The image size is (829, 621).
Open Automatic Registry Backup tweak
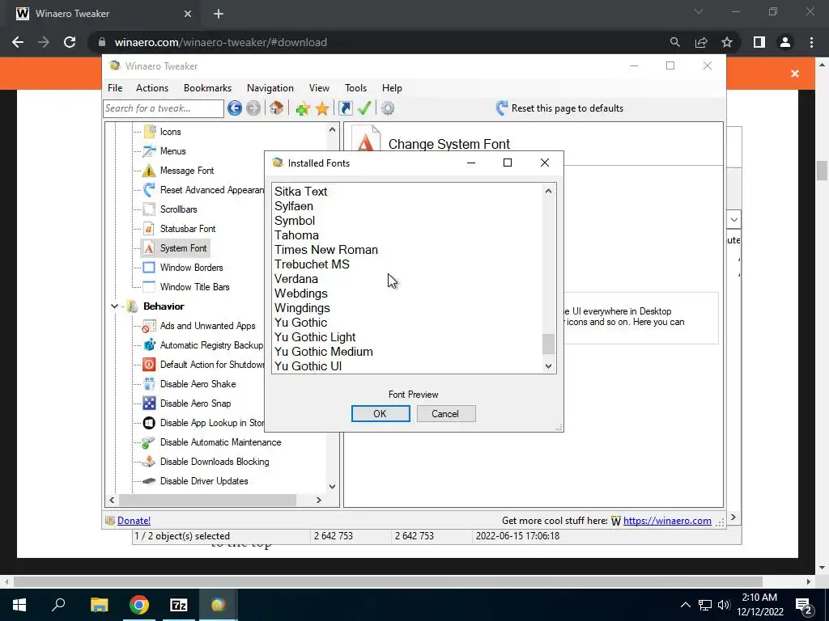pyautogui.click(x=211, y=345)
